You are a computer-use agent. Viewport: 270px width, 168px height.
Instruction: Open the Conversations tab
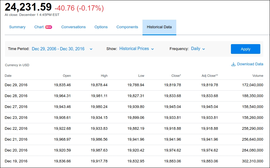click(x=73, y=27)
